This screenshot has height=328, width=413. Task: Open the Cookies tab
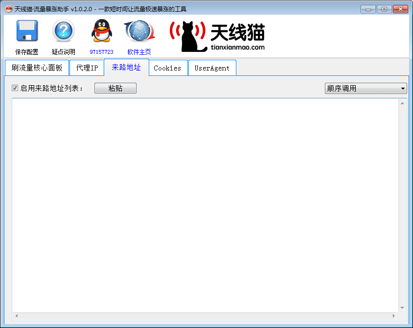167,68
